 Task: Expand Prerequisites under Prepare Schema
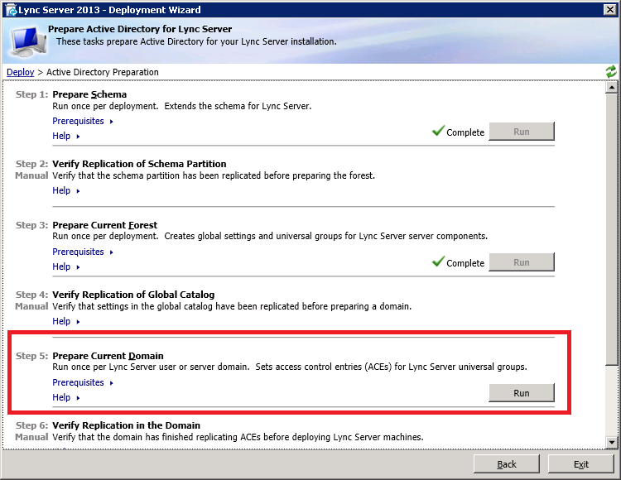[x=83, y=121]
